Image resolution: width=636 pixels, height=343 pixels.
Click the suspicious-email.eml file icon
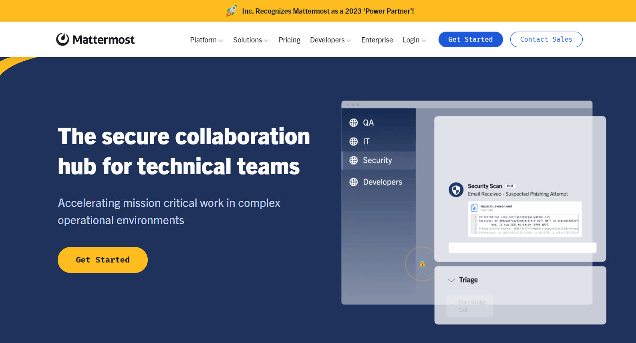tap(474, 207)
